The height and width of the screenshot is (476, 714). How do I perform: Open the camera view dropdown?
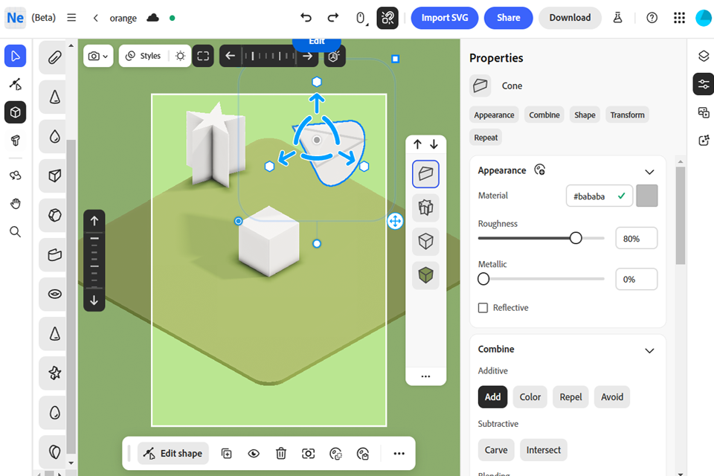(x=98, y=56)
